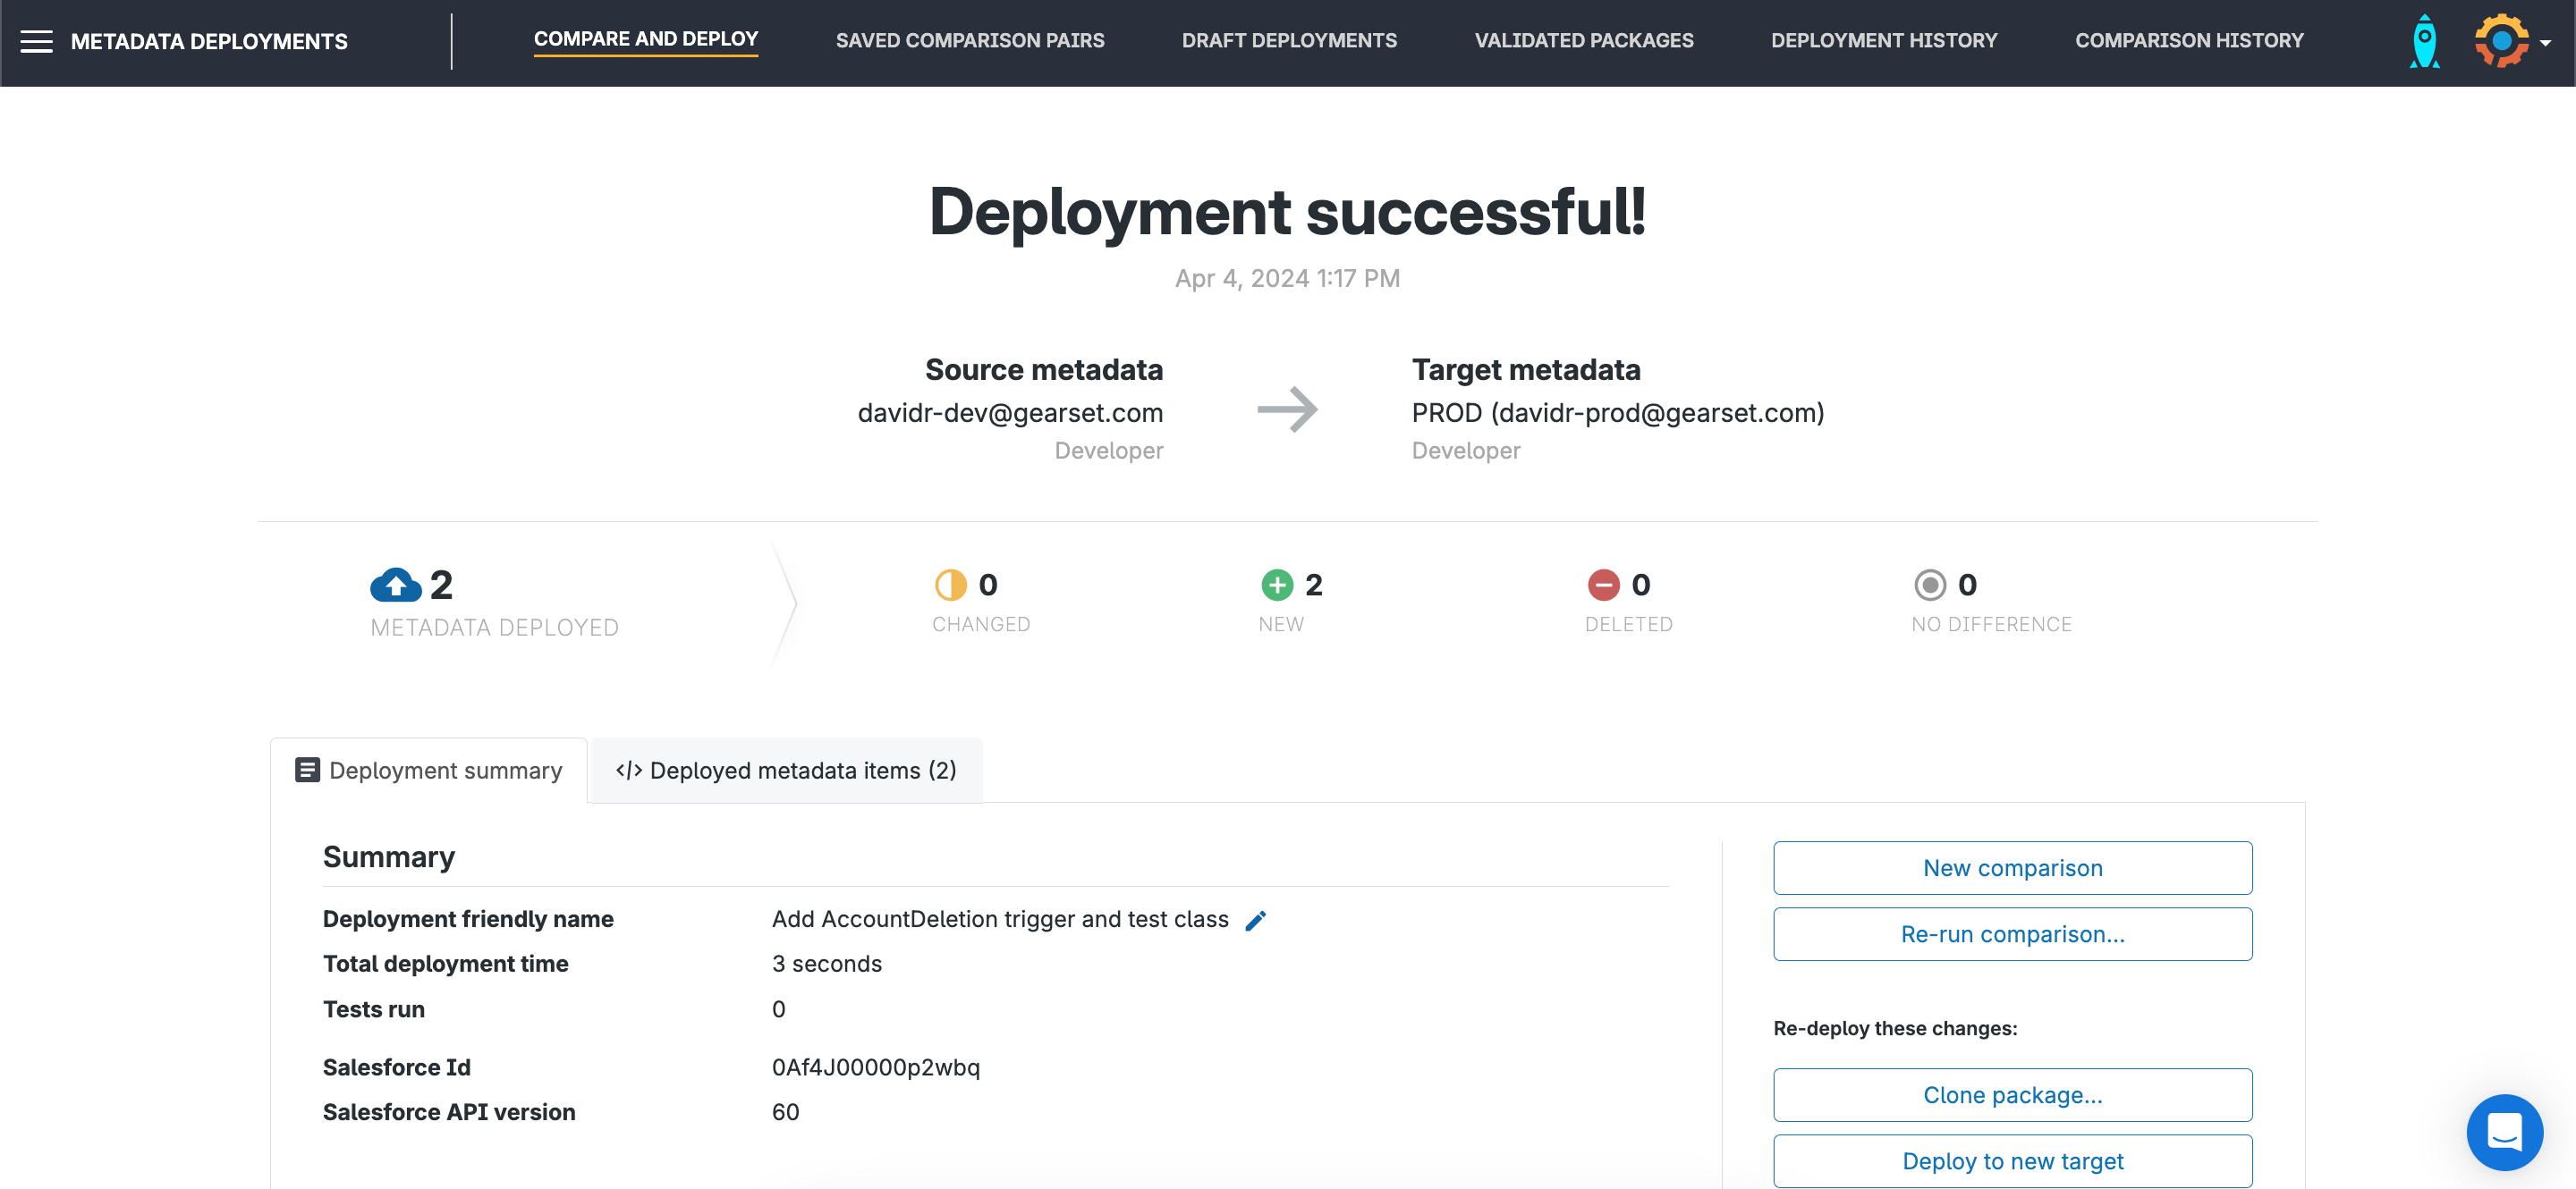Open Validated Packages section

[1583, 41]
